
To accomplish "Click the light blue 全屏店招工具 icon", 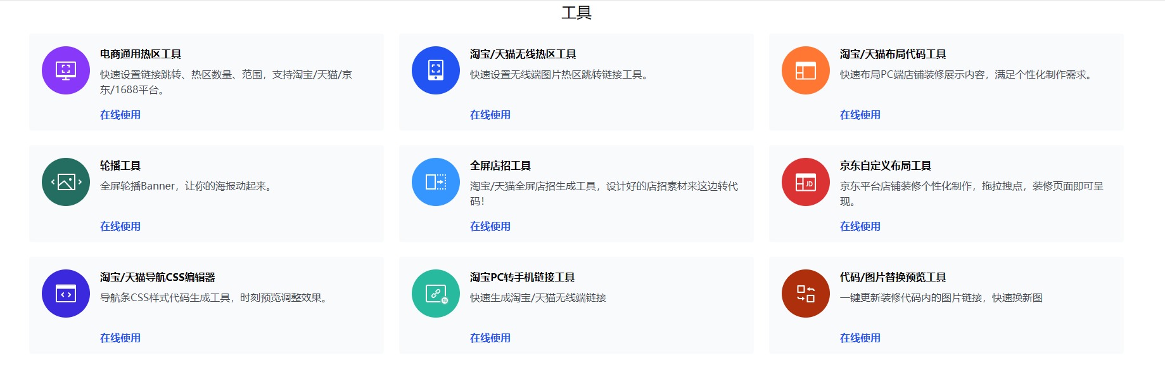I will click(436, 182).
